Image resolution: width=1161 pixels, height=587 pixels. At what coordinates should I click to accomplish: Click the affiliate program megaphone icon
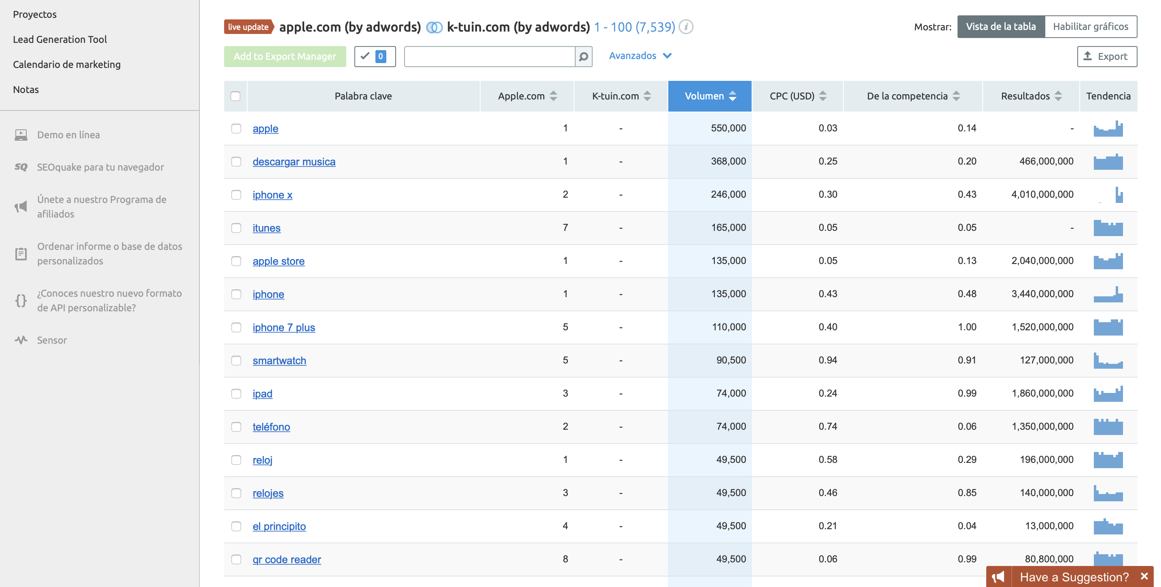click(21, 207)
